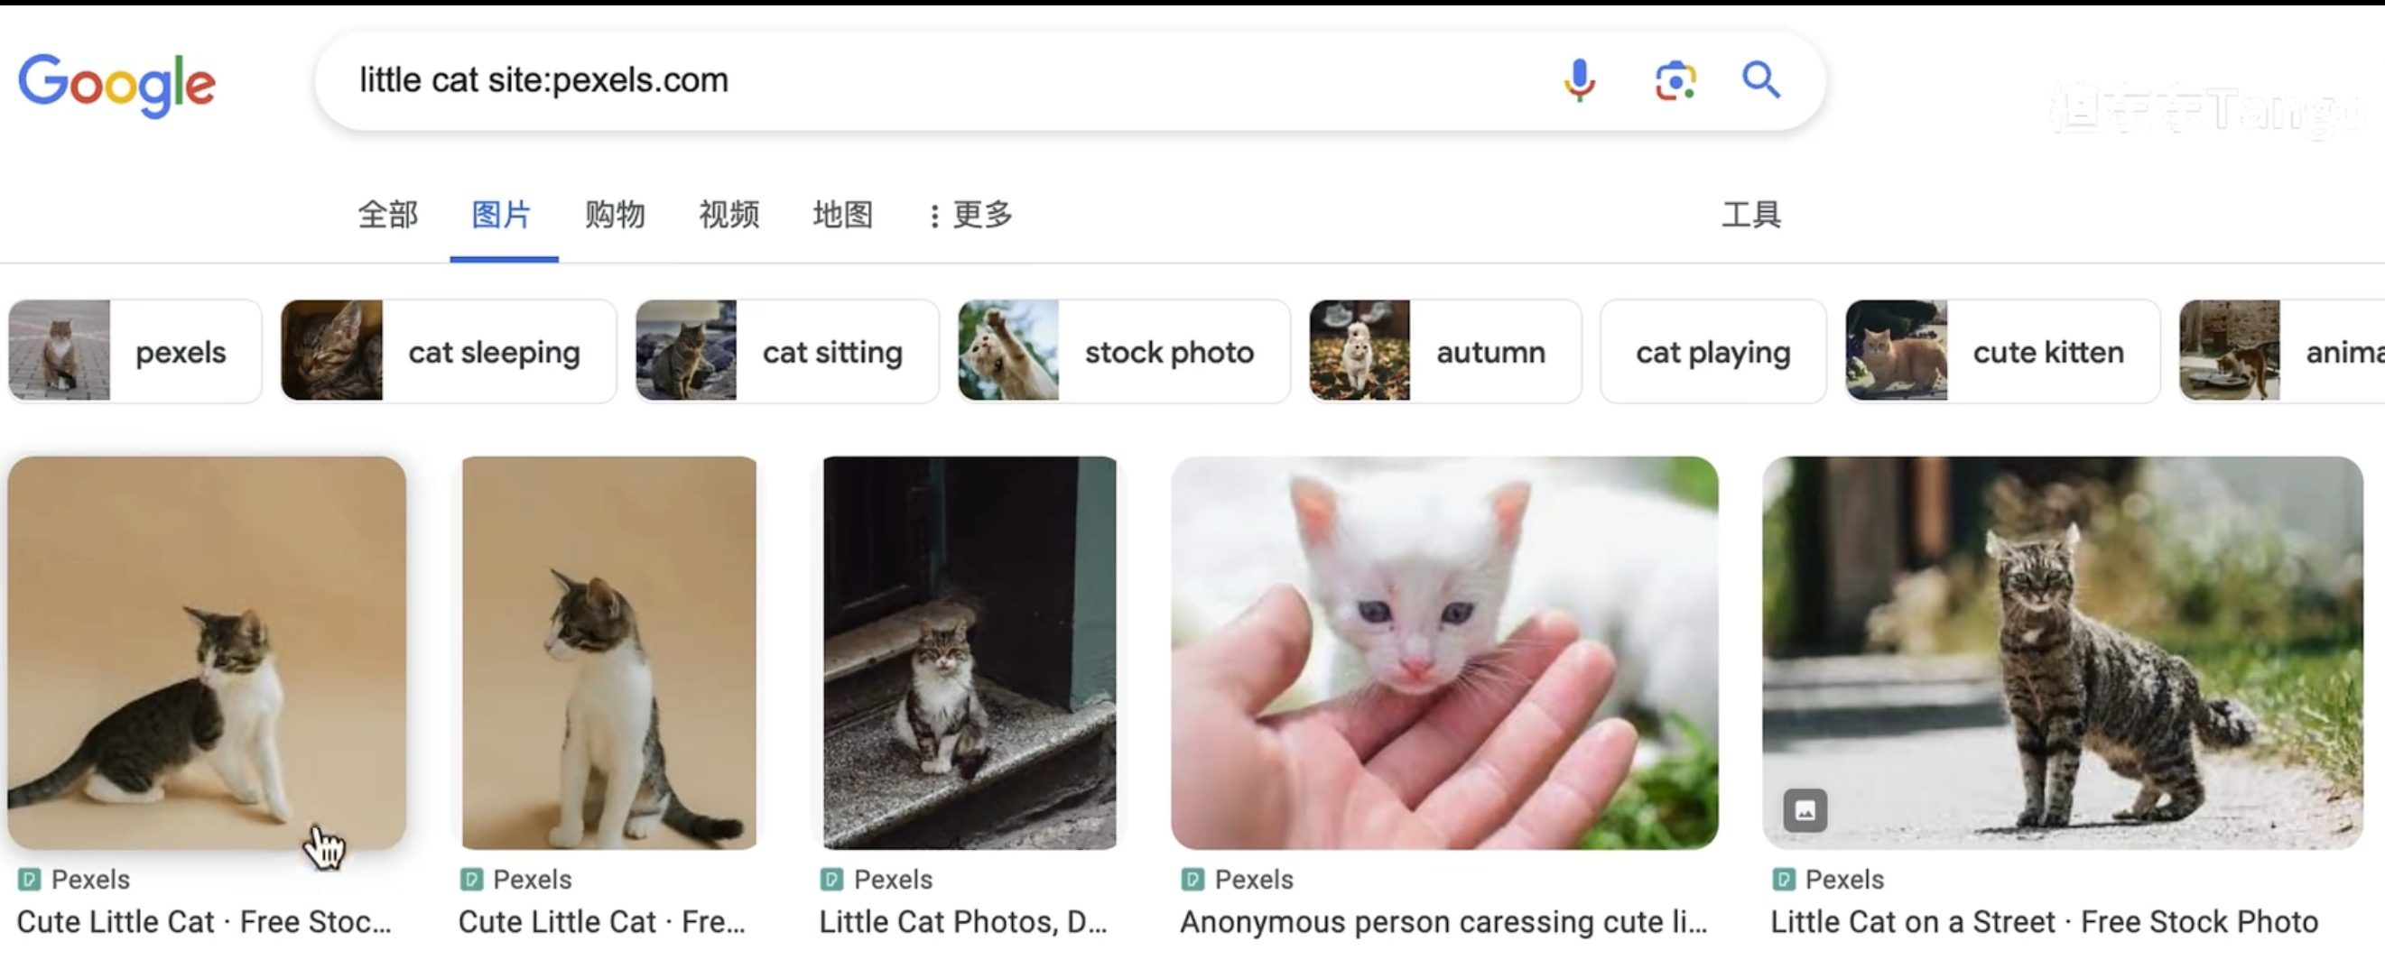Click the microphone voice search icon
The width and height of the screenshot is (2385, 969).
pos(1580,80)
